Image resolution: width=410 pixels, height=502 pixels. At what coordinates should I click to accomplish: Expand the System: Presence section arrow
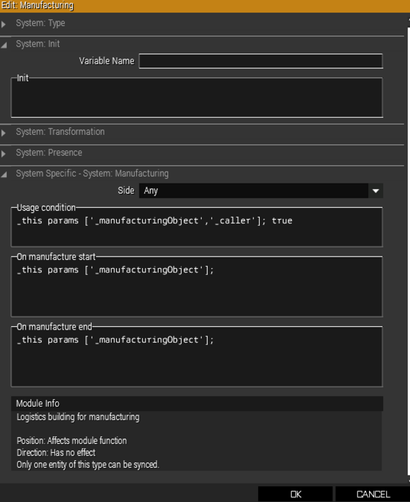3,154
